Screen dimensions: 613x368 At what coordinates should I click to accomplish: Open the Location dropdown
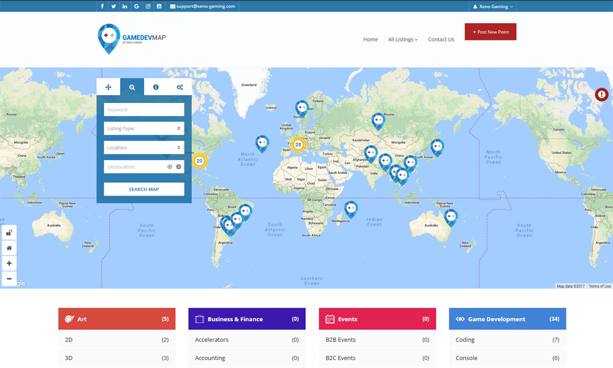tap(144, 148)
